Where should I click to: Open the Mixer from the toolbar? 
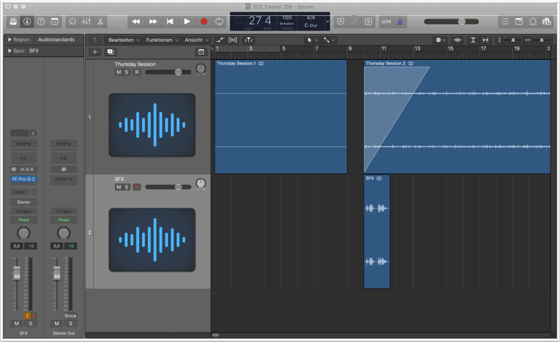pyautogui.click(x=86, y=21)
